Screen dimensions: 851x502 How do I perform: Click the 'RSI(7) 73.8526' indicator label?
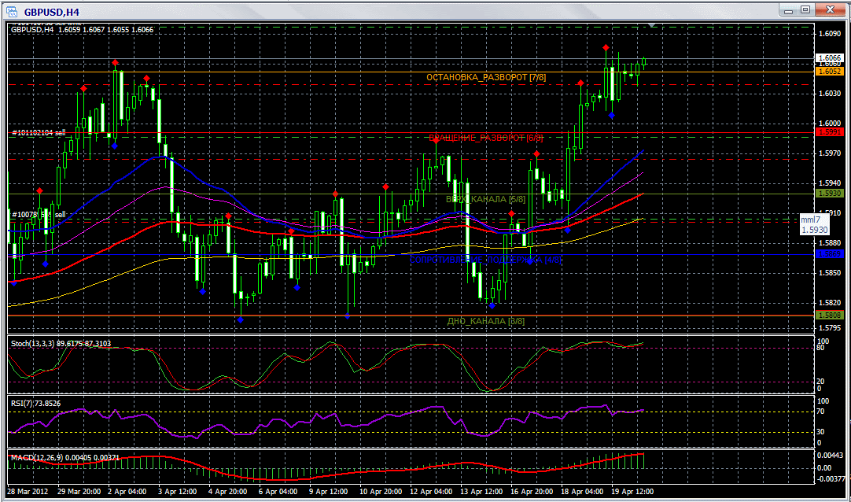[36, 403]
